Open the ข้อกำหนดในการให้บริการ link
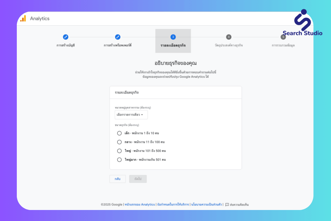The height and width of the screenshot is (221, 331). click(x=173, y=204)
